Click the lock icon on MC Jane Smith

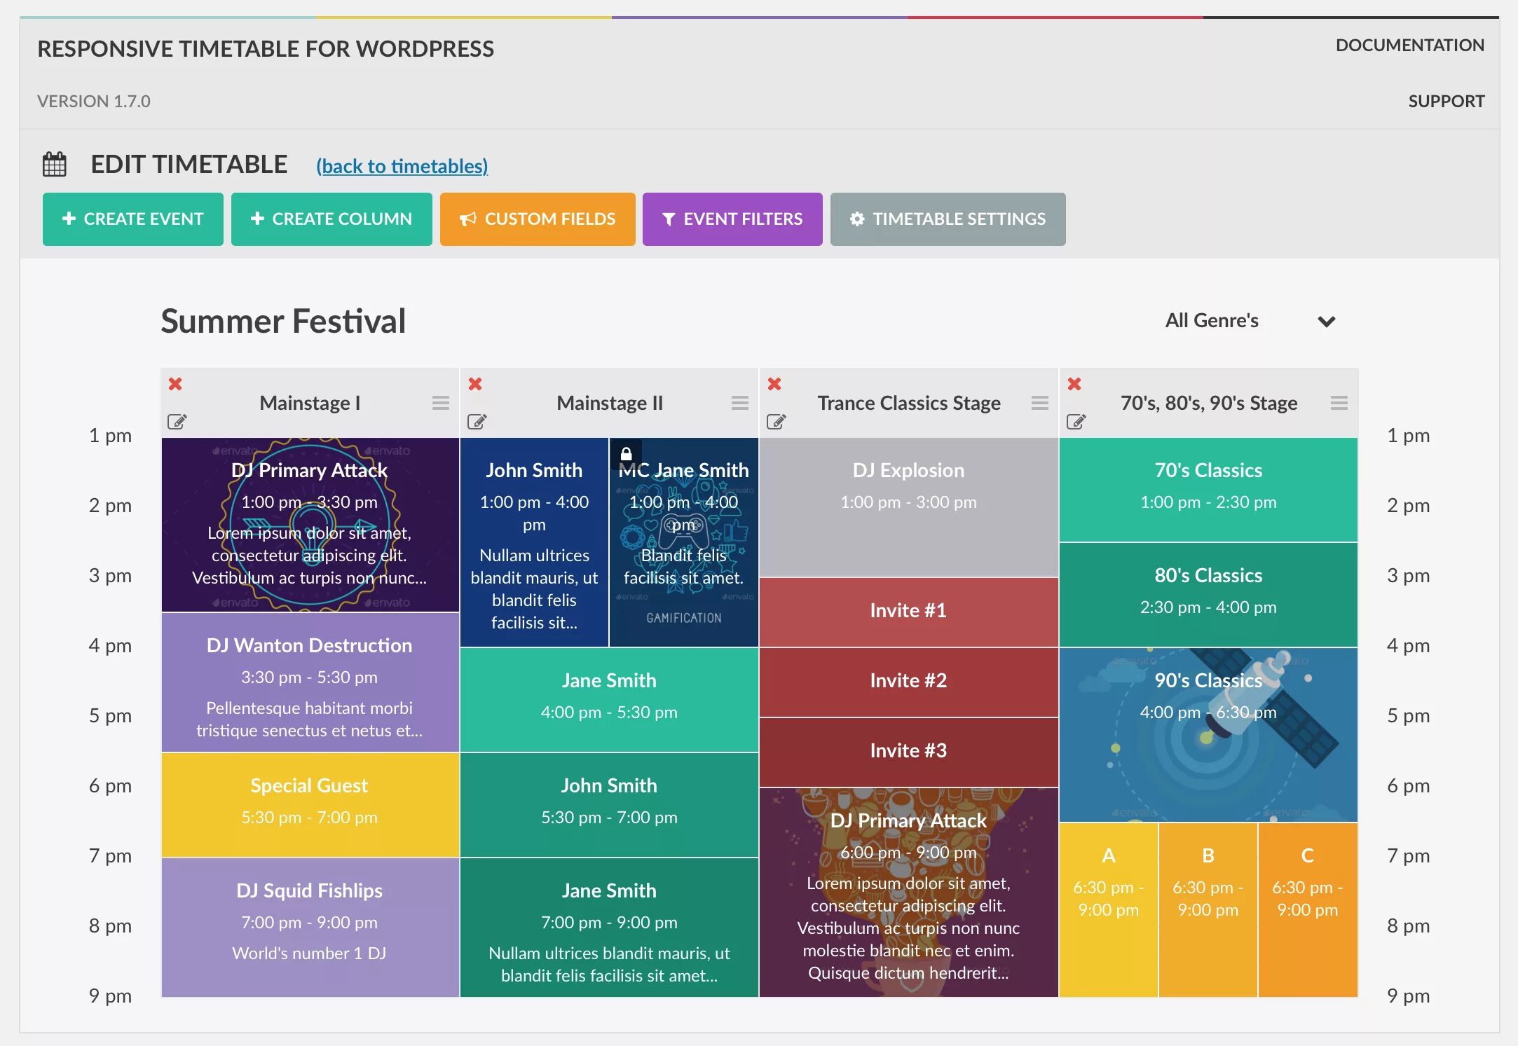[x=627, y=453]
